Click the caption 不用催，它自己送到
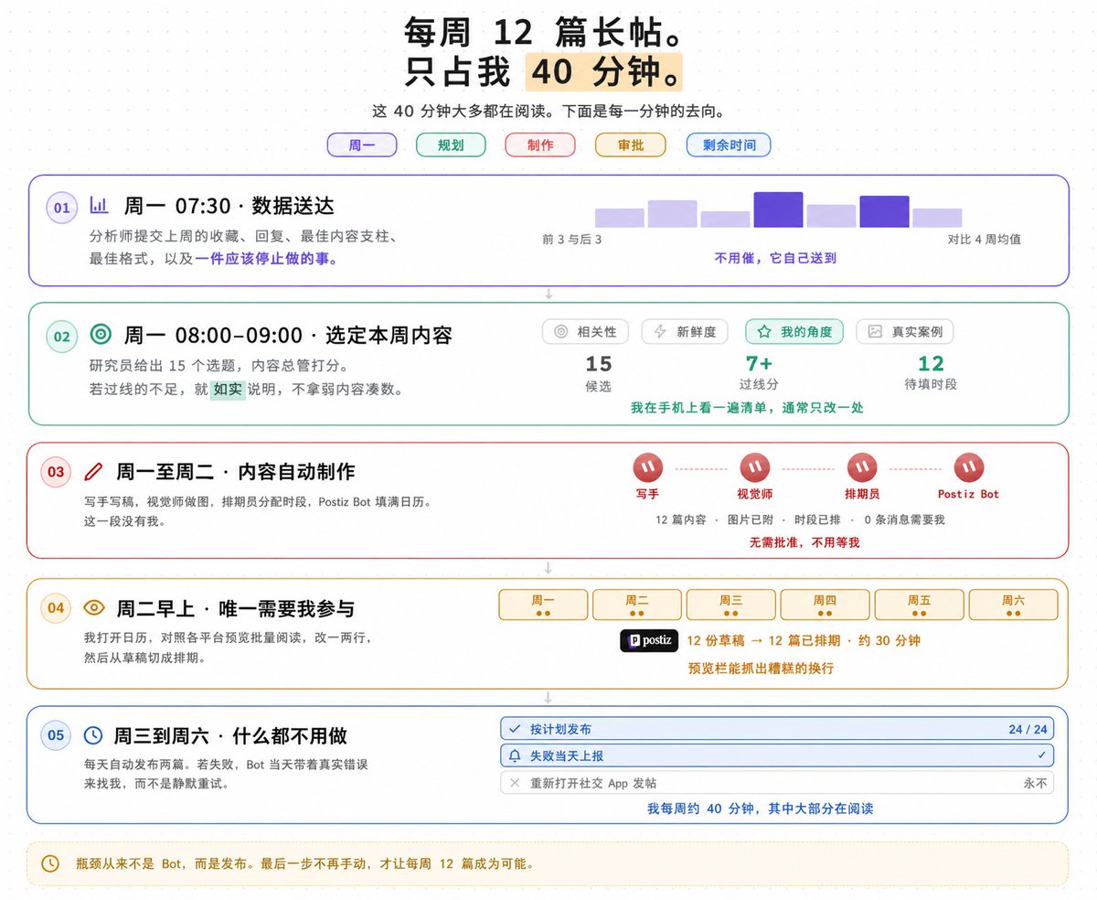The width and height of the screenshot is (1097, 900). 775,258
